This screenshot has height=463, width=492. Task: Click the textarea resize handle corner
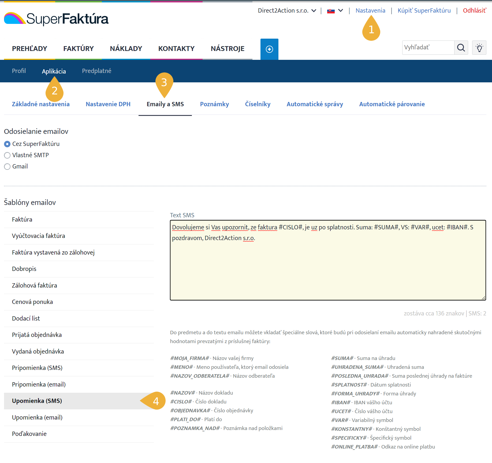tap(483, 298)
